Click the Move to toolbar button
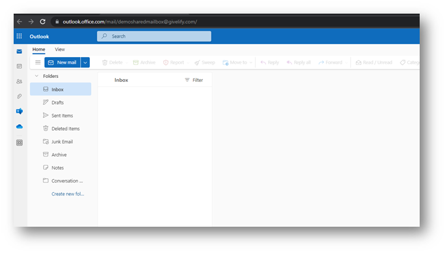 coord(235,62)
